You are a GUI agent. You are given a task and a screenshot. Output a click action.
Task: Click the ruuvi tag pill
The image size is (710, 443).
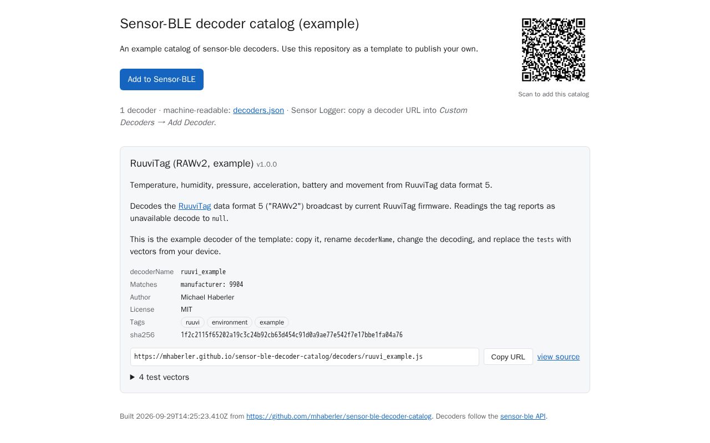pos(192,322)
